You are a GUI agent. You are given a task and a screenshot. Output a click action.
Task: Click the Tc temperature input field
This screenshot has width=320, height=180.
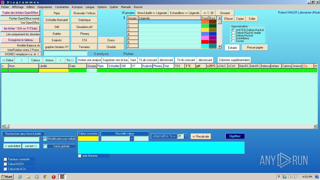[180, 136]
